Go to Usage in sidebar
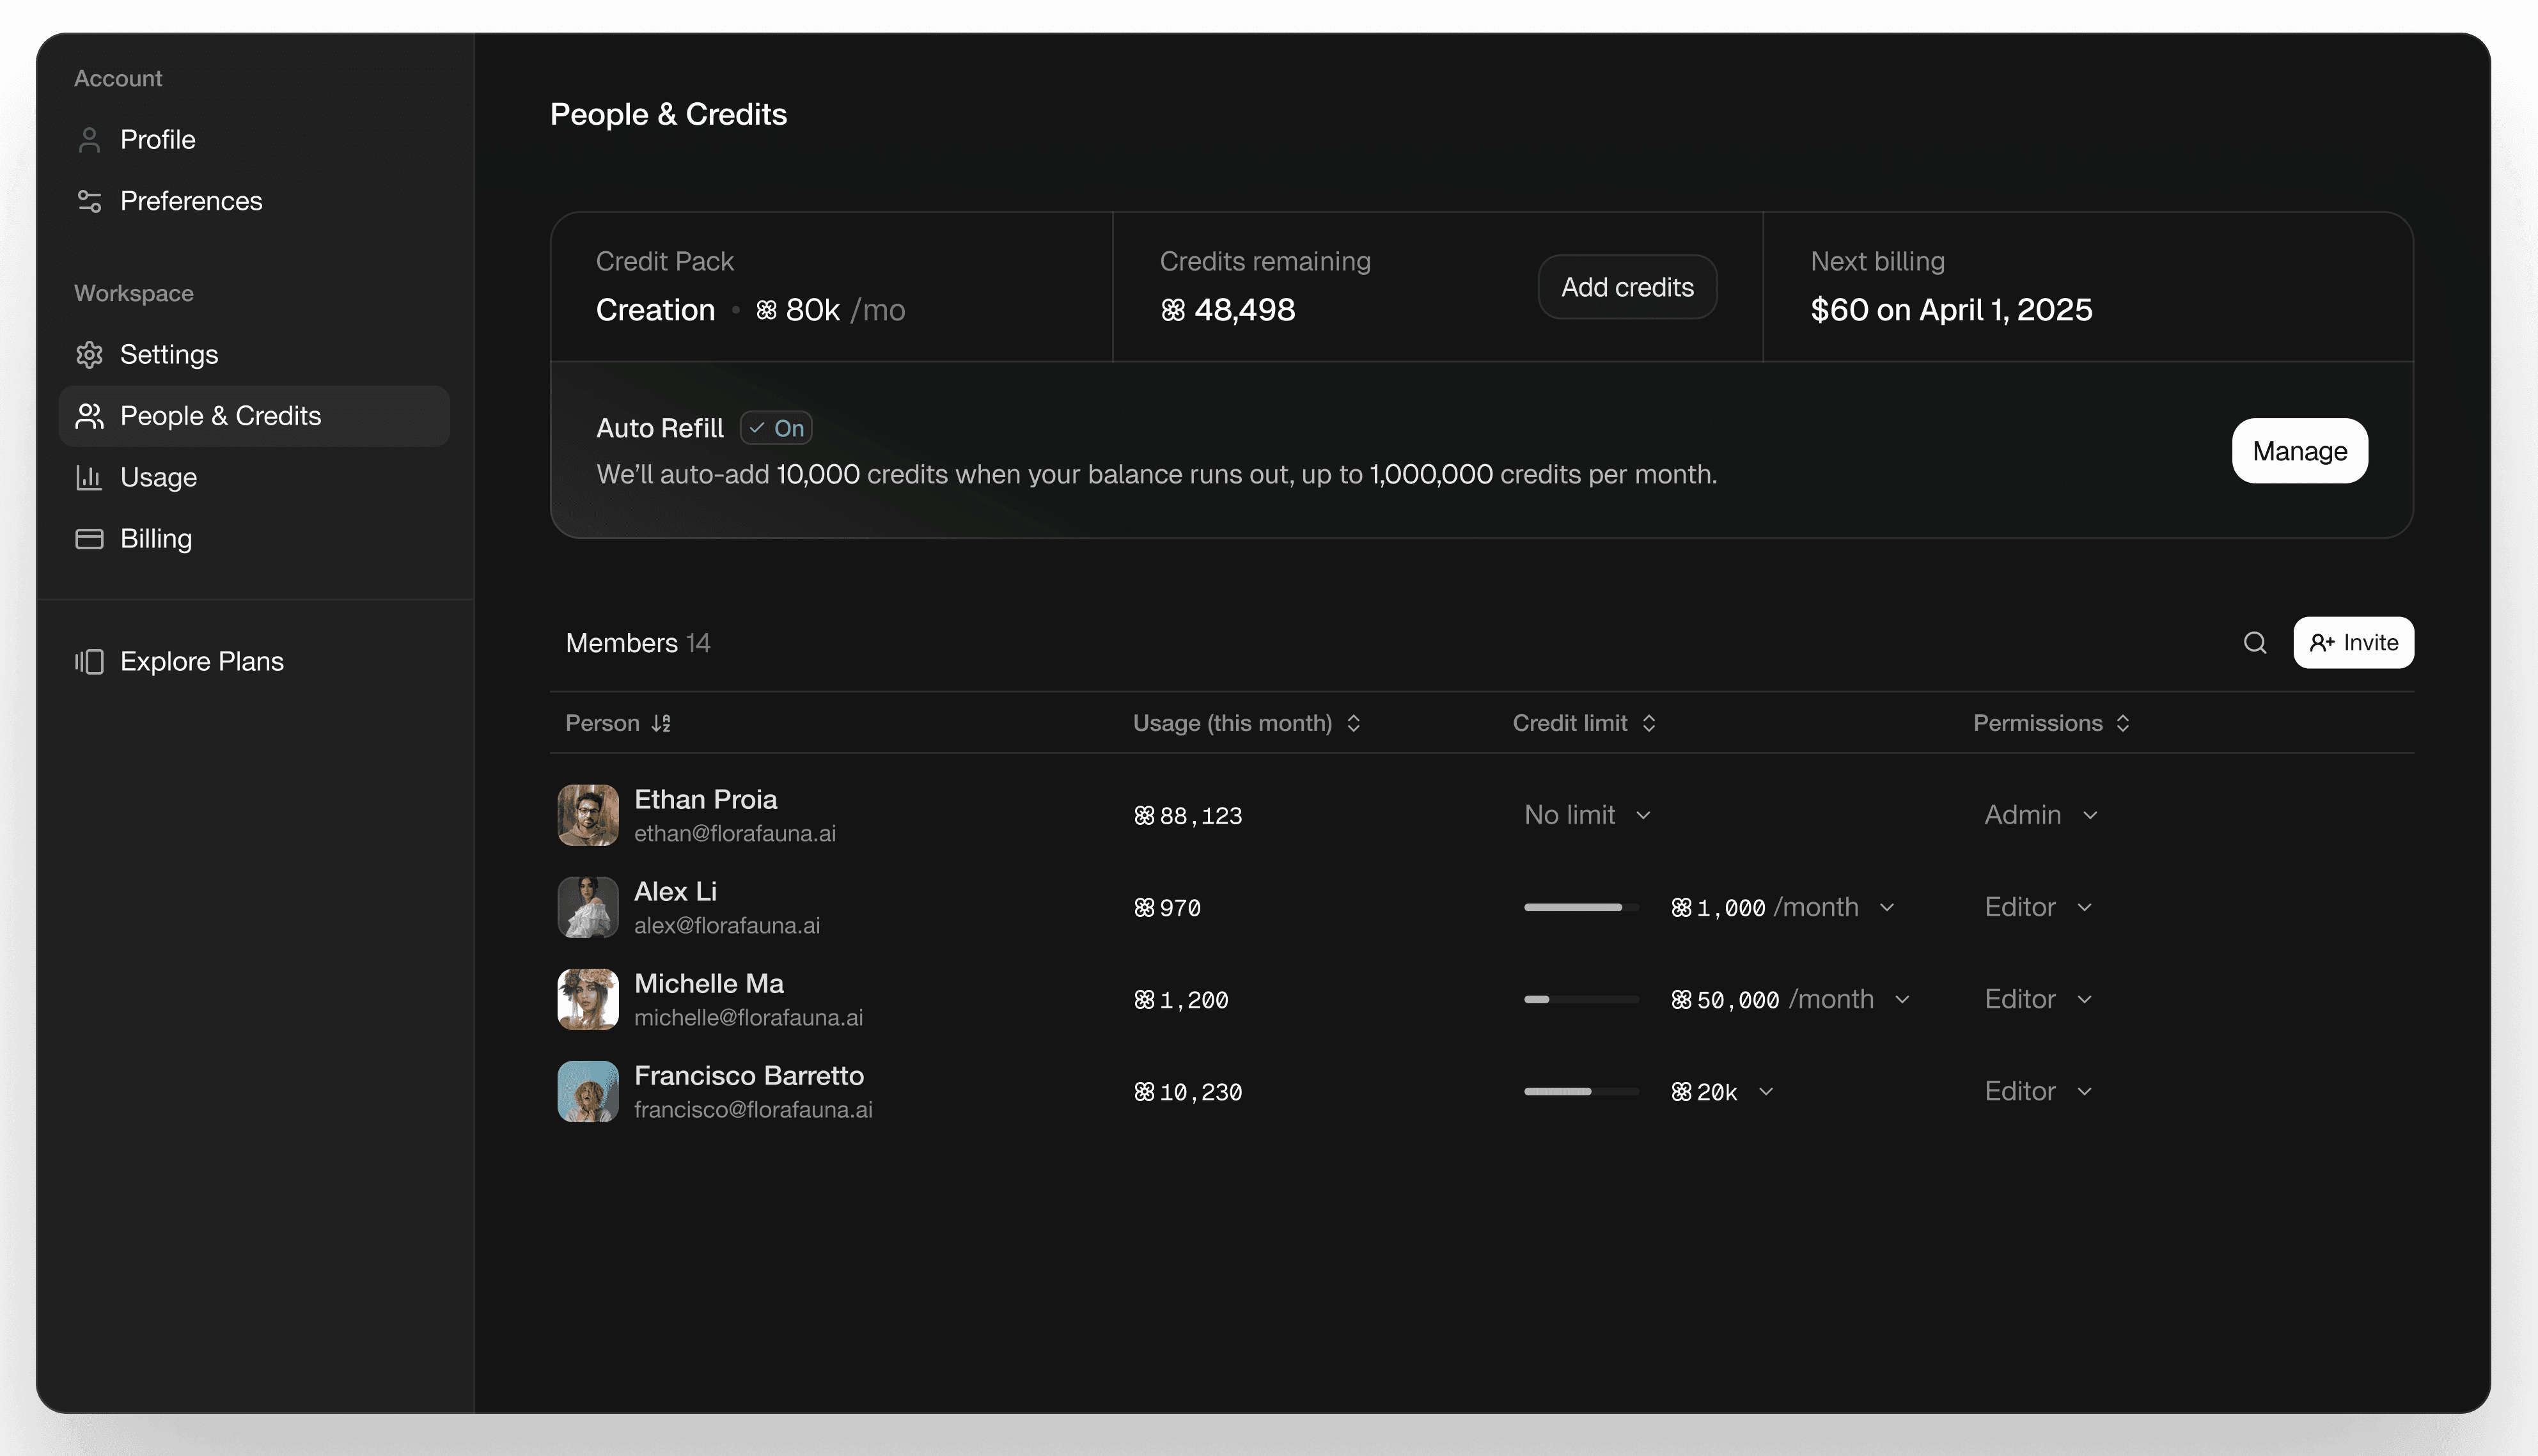 (158, 478)
